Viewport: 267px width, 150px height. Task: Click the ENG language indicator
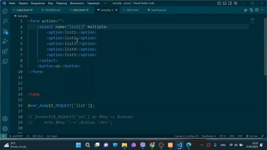[223, 145]
